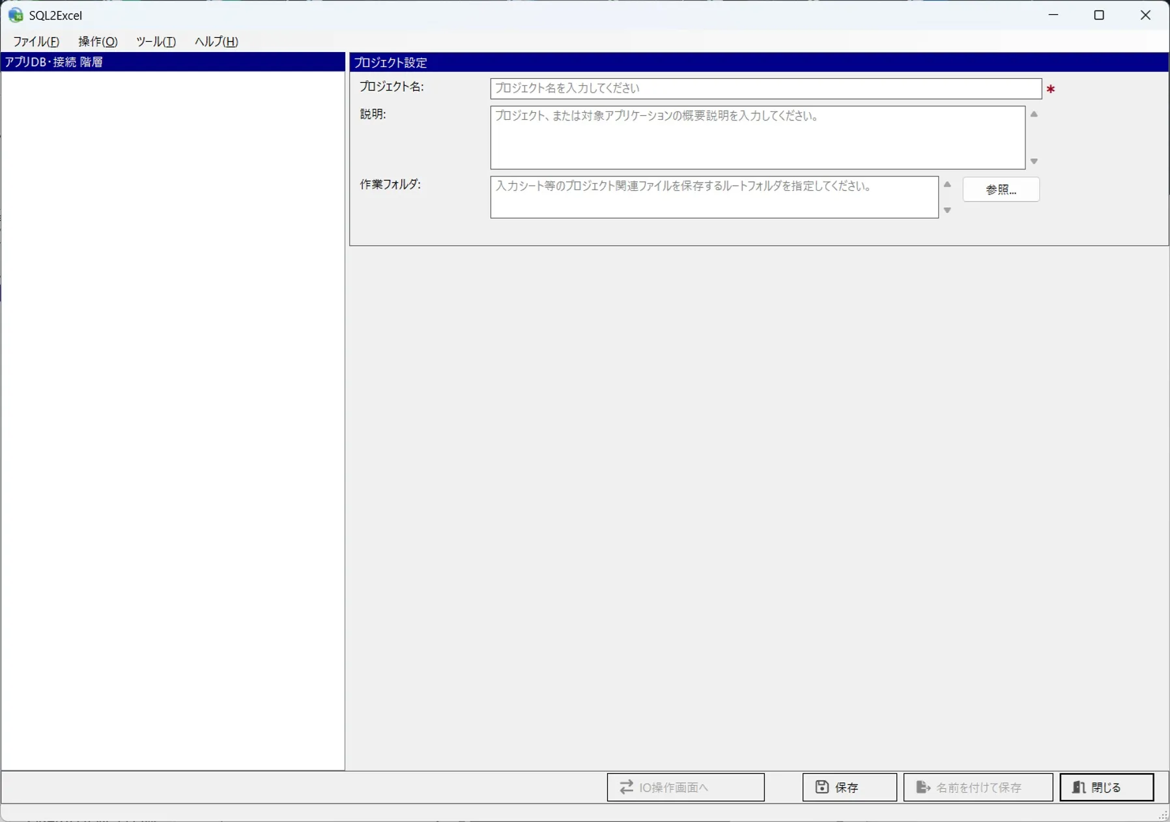Open the 操作(O) menu
1170x822 pixels.
[98, 42]
